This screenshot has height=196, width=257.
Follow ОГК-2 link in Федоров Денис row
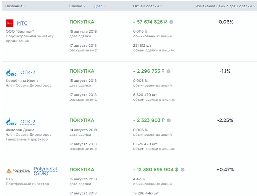click(x=28, y=122)
